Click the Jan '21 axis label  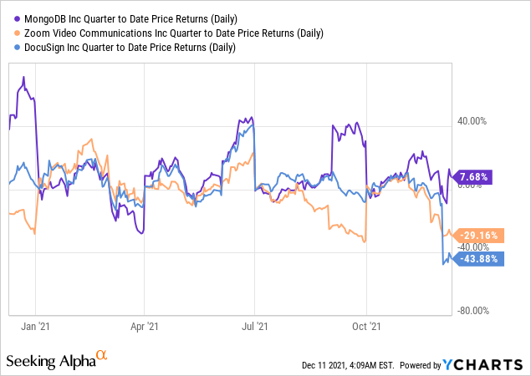pos(35,328)
